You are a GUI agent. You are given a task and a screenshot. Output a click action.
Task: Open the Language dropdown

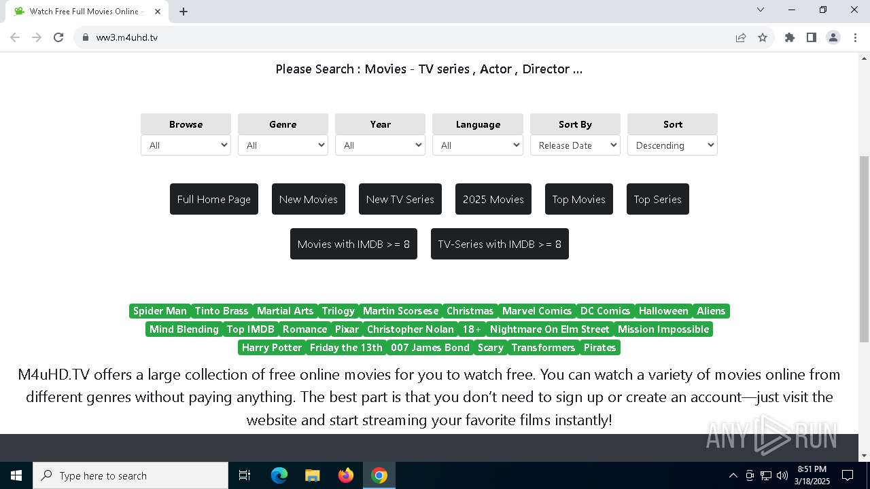[477, 145]
